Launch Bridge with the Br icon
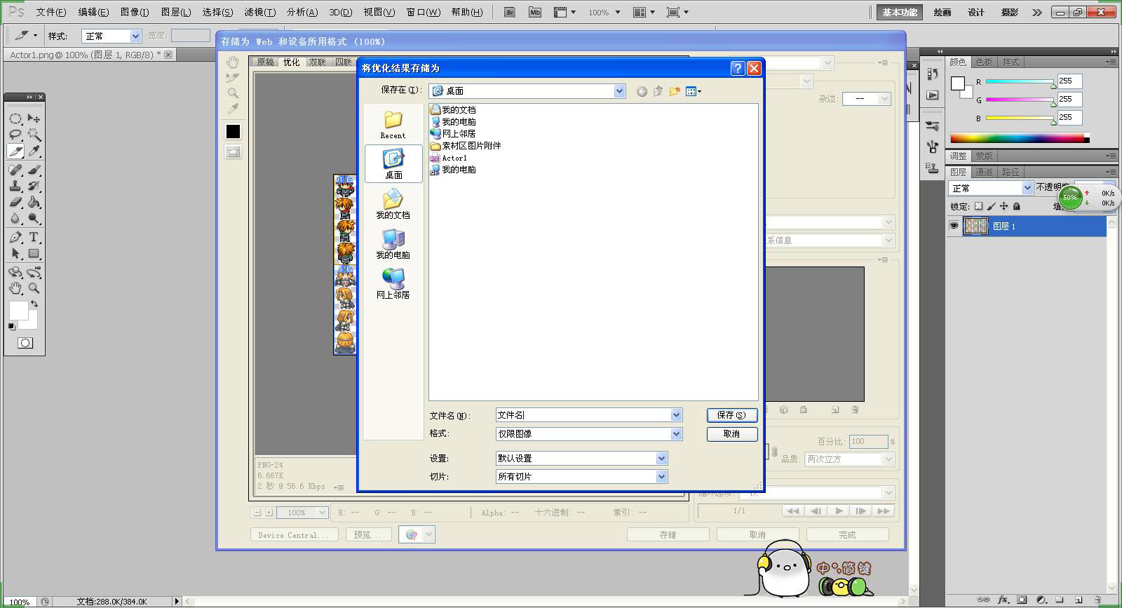 click(x=511, y=12)
